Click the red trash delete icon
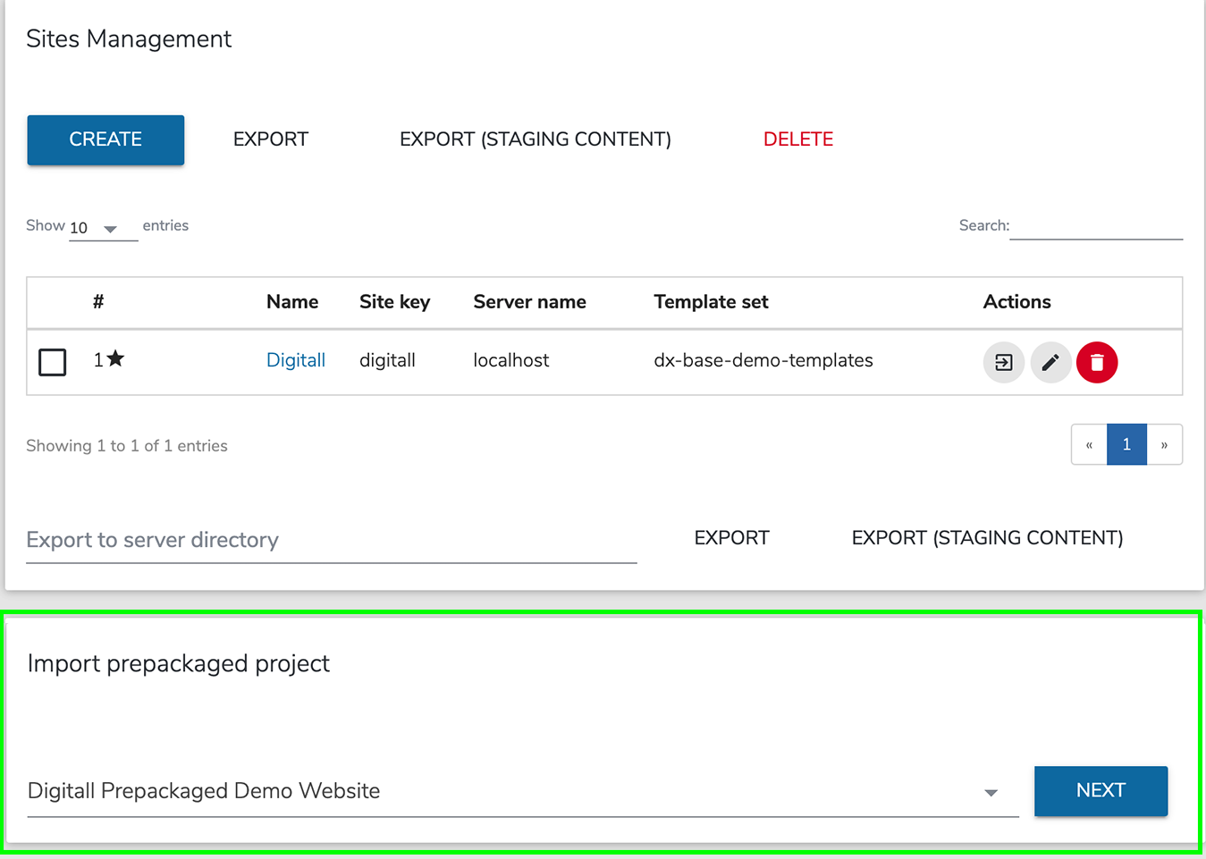Viewport: 1206px width, 859px height. 1097,362
